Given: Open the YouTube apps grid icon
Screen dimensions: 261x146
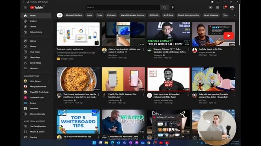Looking at the screenshot, I should 217,7.
